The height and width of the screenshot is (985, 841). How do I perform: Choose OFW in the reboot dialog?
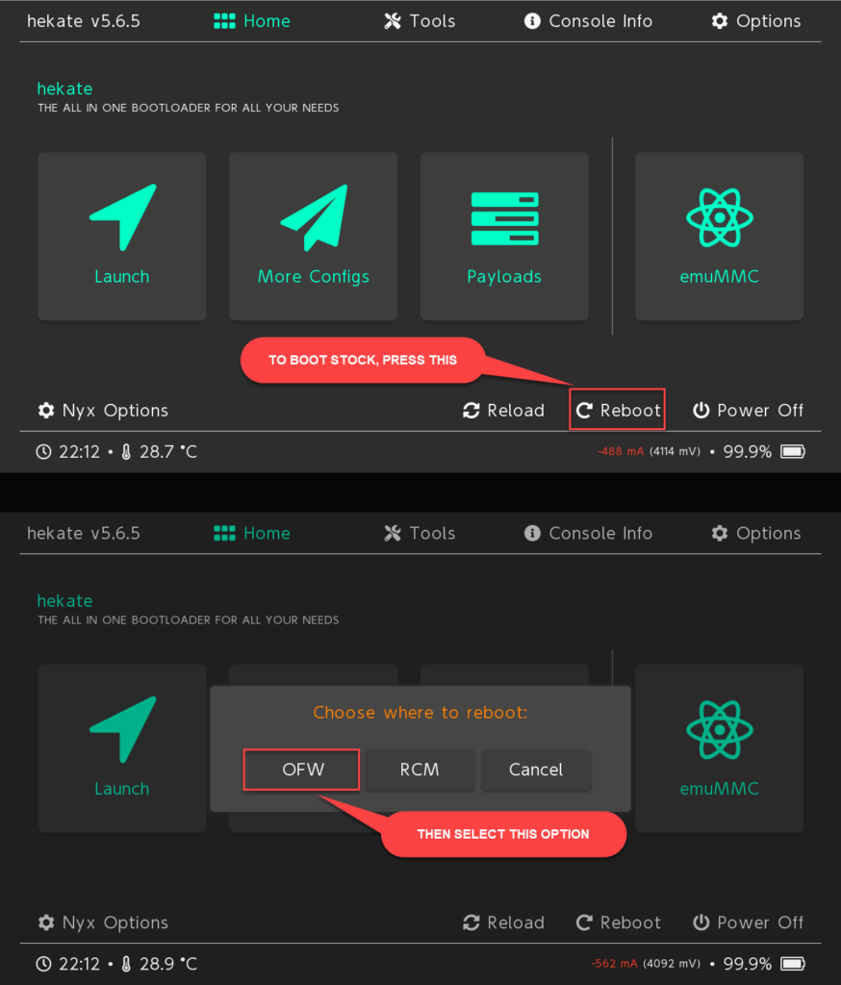tap(302, 770)
